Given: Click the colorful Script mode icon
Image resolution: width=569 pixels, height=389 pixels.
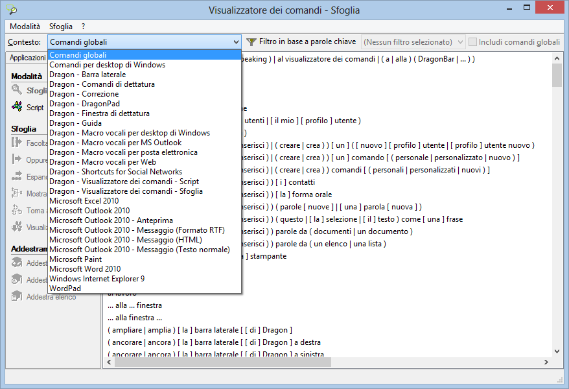Looking at the screenshot, I should (17, 107).
